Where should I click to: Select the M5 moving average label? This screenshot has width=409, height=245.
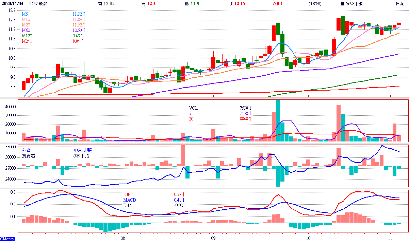click(25, 14)
